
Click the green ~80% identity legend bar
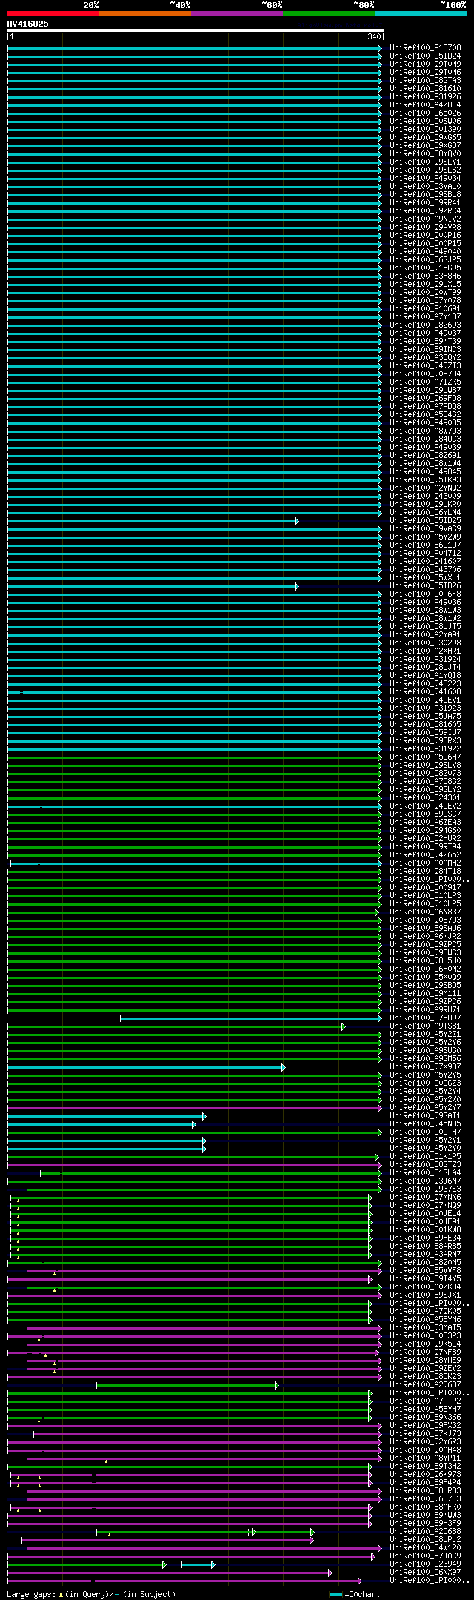tap(329, 13)
